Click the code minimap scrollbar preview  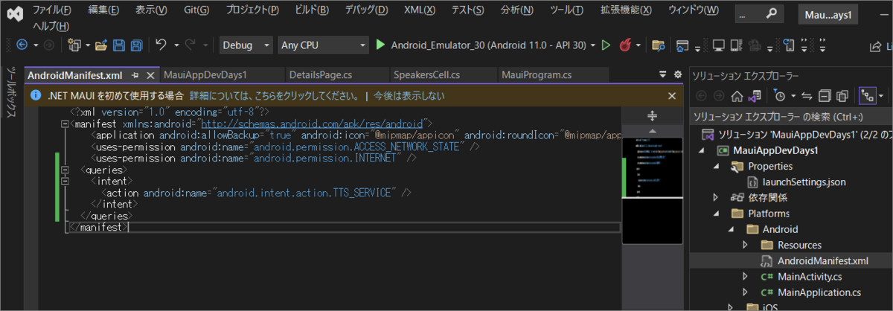click(652, 190)
